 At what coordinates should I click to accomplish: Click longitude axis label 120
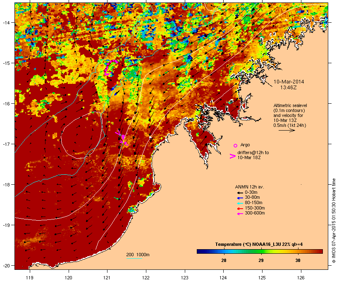[69, 278]
